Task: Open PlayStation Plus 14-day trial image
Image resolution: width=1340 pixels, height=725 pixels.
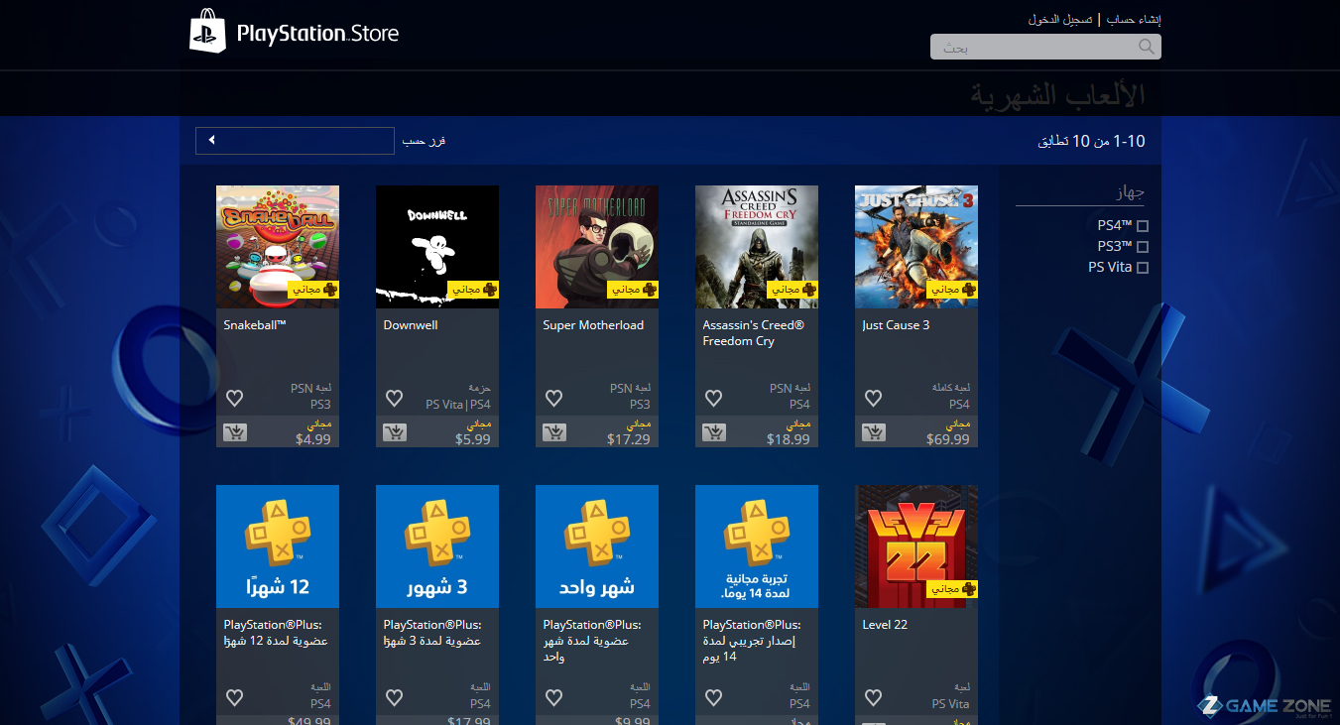Action: (757, 546)
